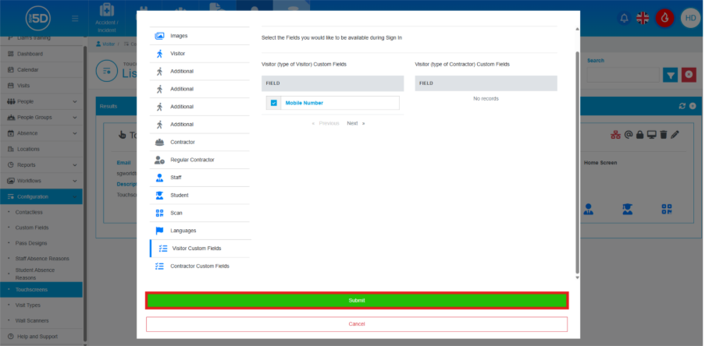The image size is (705, 346).
Task: Open the Visitor tab in the dialog
Action: point(200,54)
